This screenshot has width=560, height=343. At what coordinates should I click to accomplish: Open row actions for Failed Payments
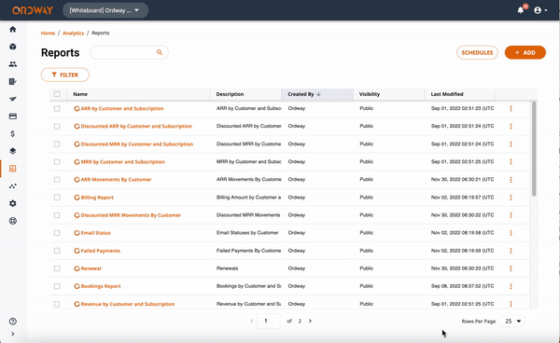click(x=511, y=251)
